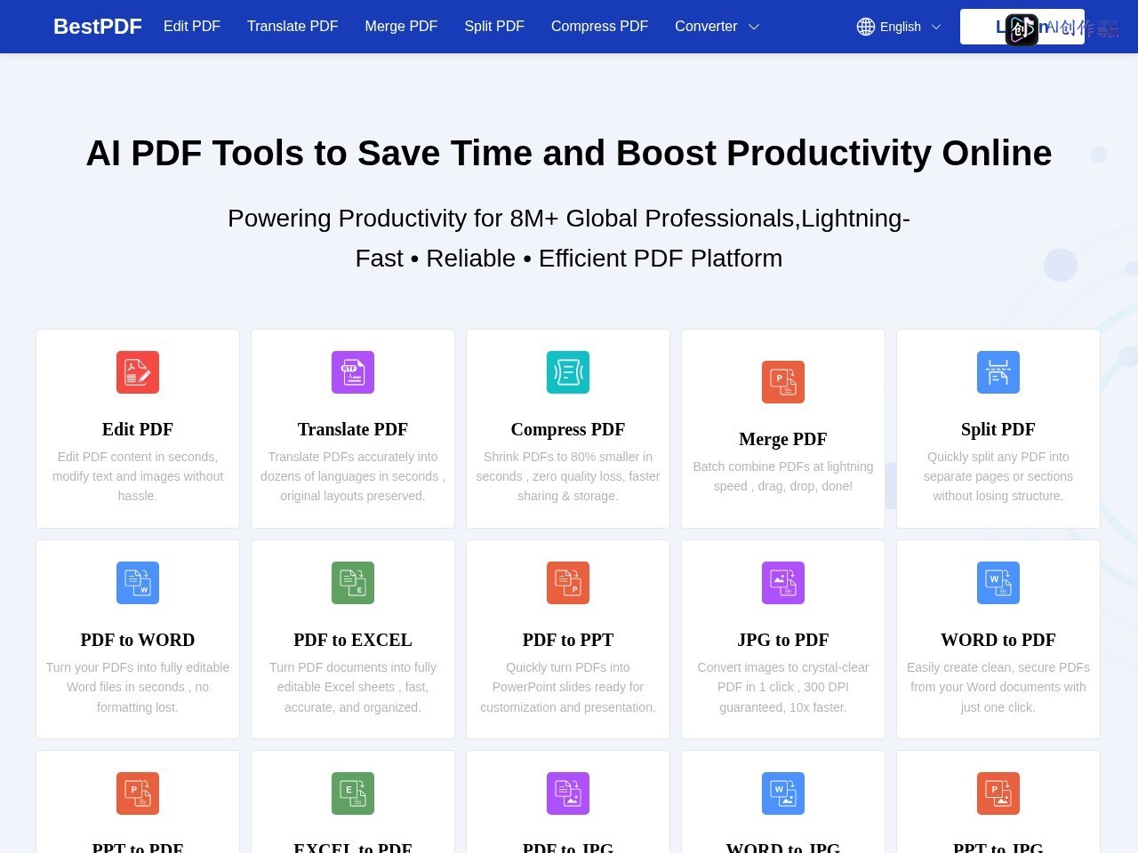Click the JPG to PDF card title

coord(783,640)
